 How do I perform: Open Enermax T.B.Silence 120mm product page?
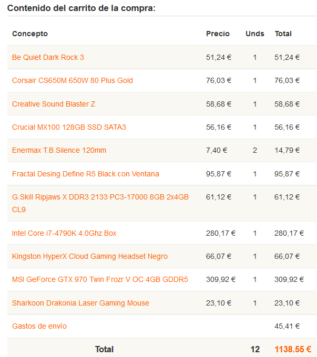pyautogui.click(x=59, y=150)
